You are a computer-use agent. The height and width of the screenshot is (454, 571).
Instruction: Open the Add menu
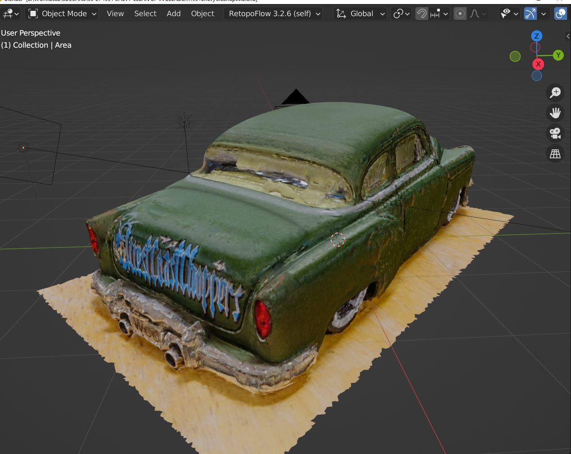pos(174,13)
